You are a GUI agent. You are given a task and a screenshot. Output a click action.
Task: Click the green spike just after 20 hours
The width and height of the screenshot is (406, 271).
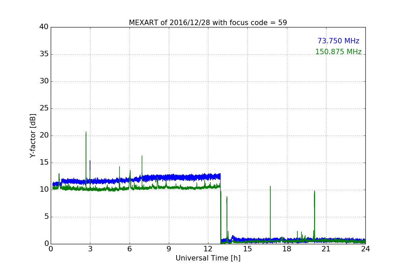[314, 215]
